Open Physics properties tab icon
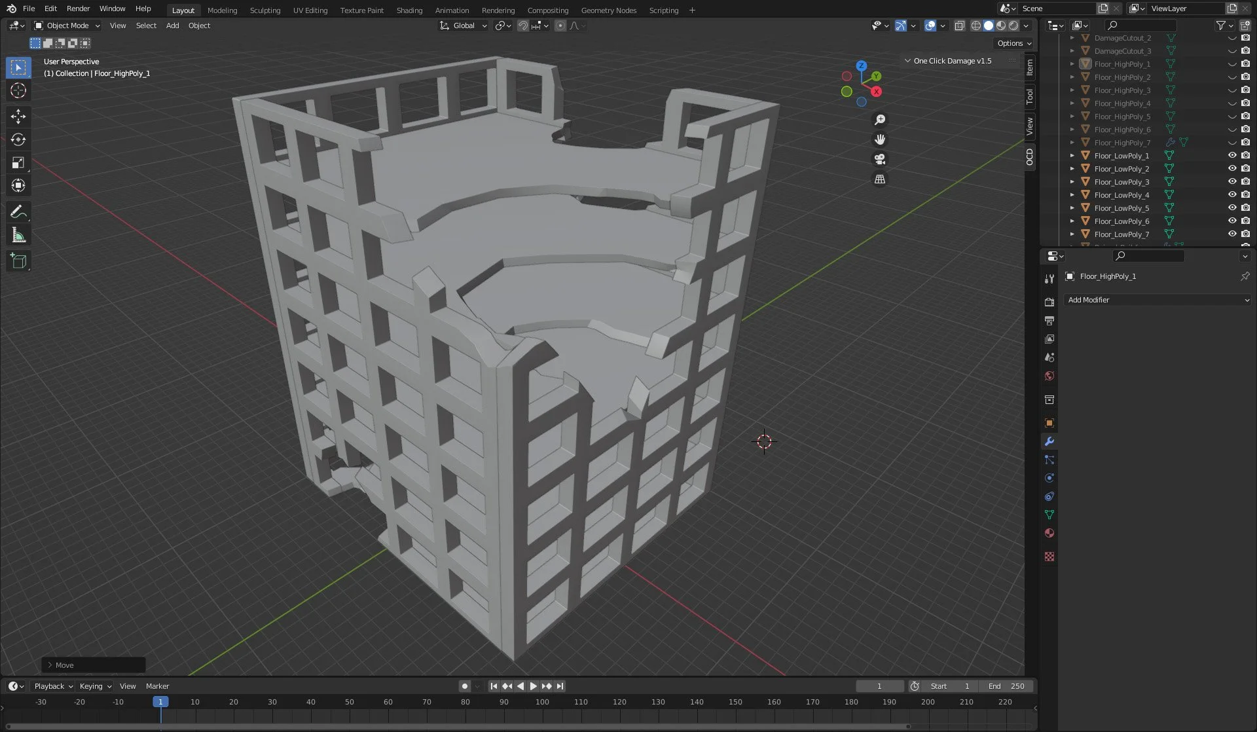 1049,478
